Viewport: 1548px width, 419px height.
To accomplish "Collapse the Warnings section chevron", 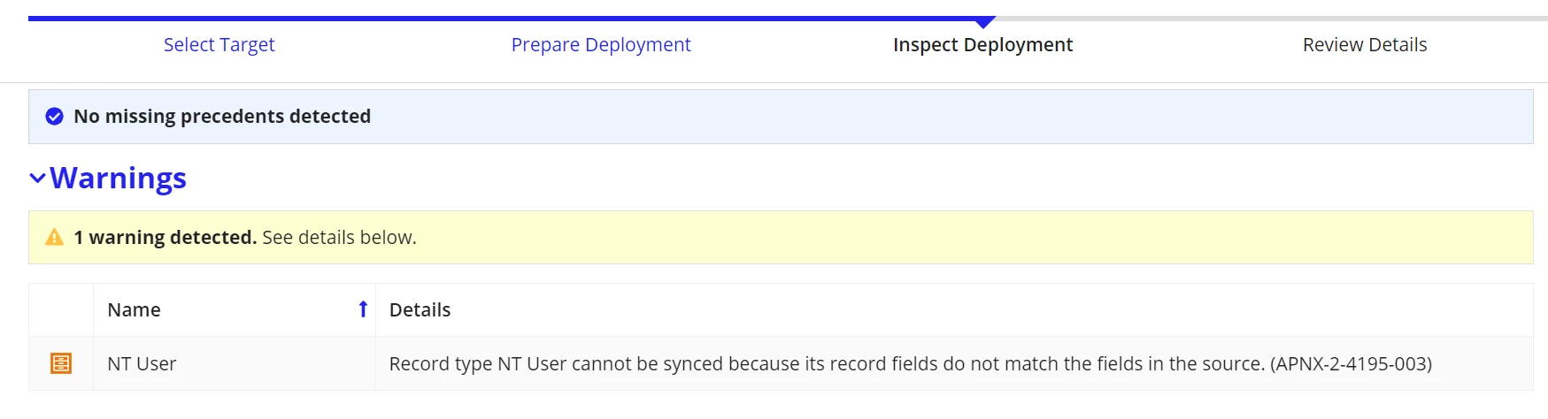I will (x=37, y=179).
